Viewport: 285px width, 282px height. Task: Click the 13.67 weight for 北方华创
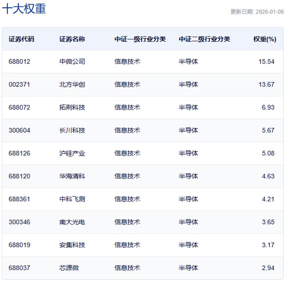point(266,84)
